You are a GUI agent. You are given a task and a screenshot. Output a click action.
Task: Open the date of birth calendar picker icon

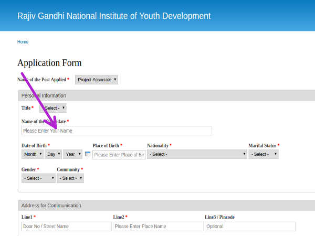pos(88,154)
